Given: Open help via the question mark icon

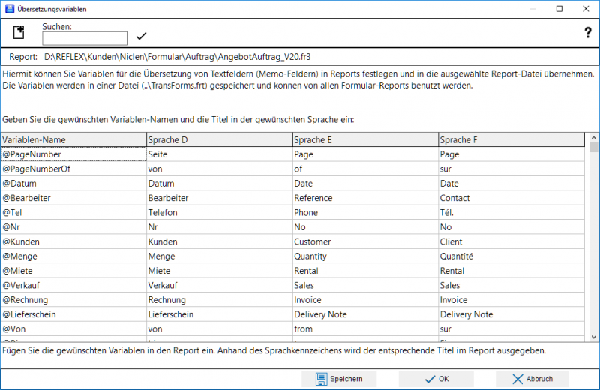Looking at the screenshot, I should pyautogui.click(x=588, y=33).
